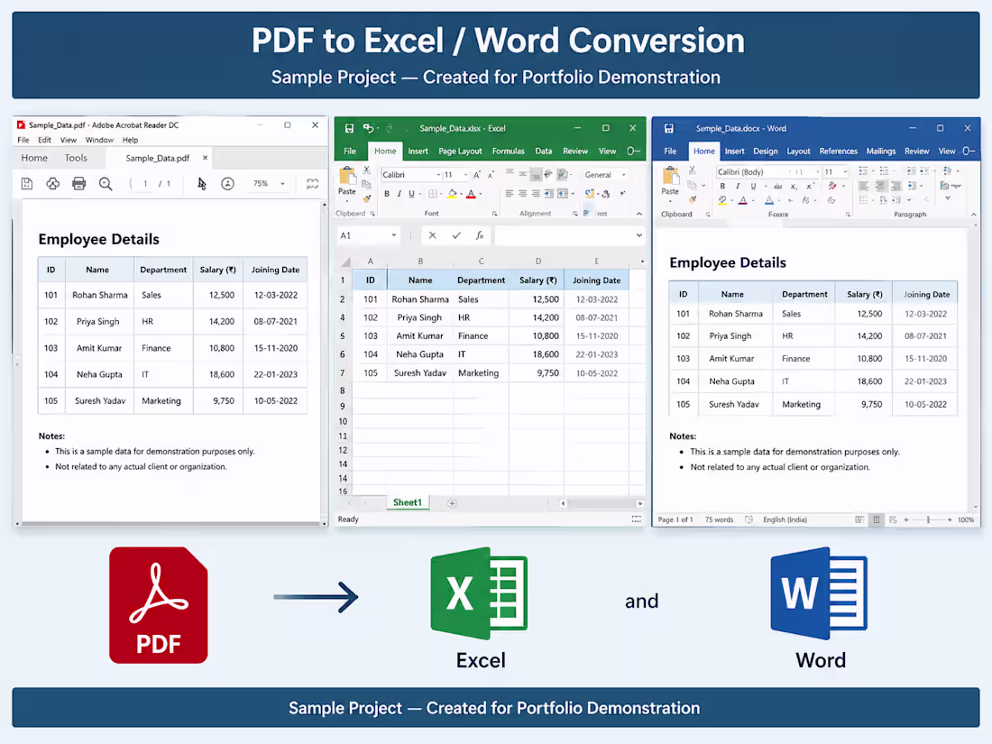Open the A1 Name Box dropdown
This screenshot has height=744, width=992.
[x=393, y=235]
